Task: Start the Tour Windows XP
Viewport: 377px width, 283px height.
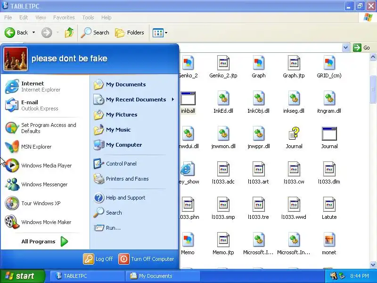Action: tap(33, 203)
